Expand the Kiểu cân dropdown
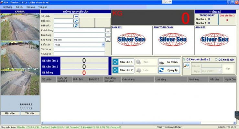239x129 pixels. coord(103,45)
